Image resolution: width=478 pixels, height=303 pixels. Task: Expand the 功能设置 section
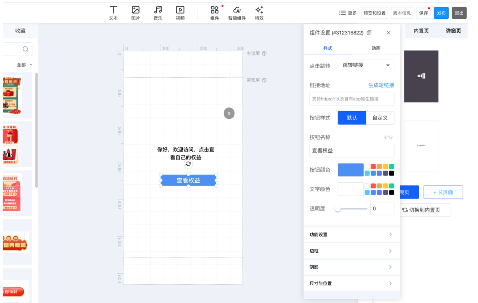coord(351,234)
